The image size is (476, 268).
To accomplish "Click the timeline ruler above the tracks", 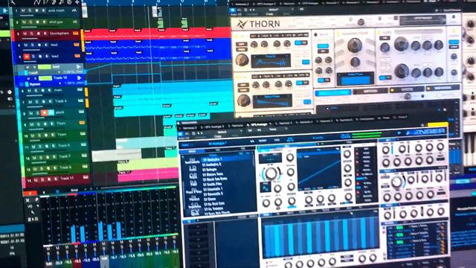I will point(156,2).
